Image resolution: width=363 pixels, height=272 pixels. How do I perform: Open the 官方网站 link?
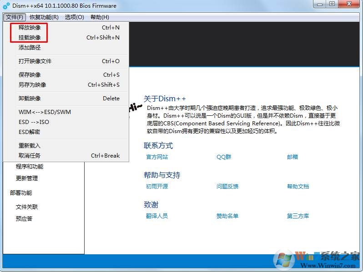pyautogui.click(x=157, y=157)
